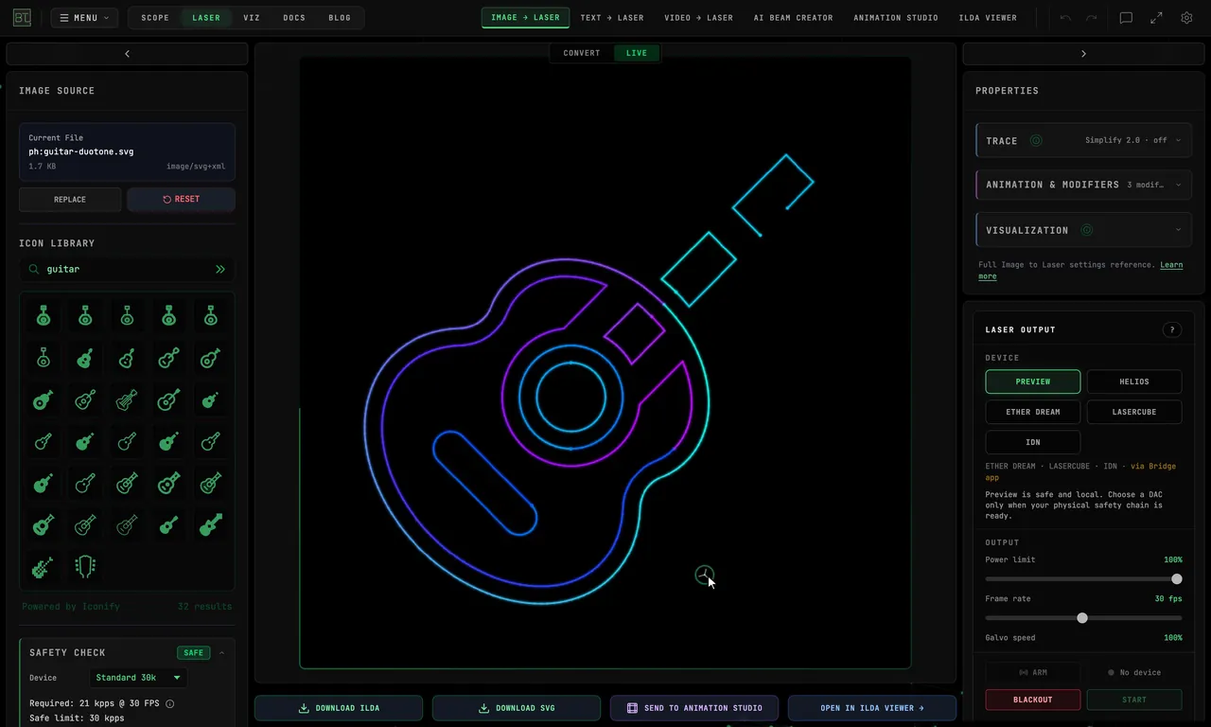The width and height of the screenshot is (1211, 727).
Task: Collapse the SAFETY CHECK panel
Action: pos(221,652)
